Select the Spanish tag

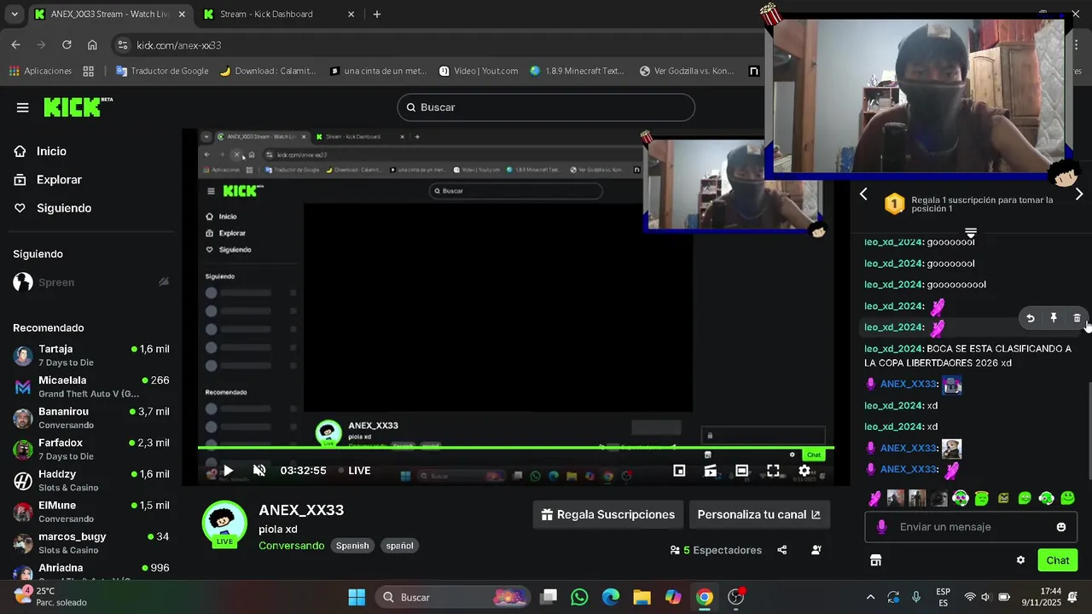[x=352, y=546]
